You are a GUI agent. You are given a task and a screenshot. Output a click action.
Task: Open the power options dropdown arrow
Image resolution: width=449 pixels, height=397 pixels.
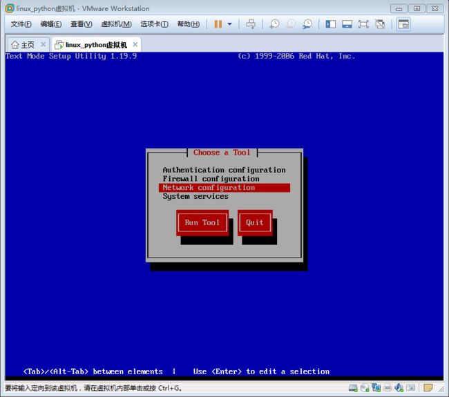tap(229, 24)
